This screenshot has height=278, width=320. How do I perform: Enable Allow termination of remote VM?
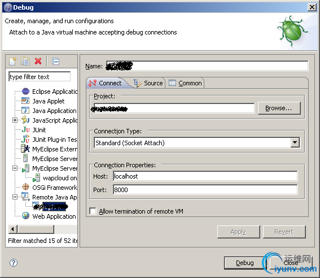93,211
